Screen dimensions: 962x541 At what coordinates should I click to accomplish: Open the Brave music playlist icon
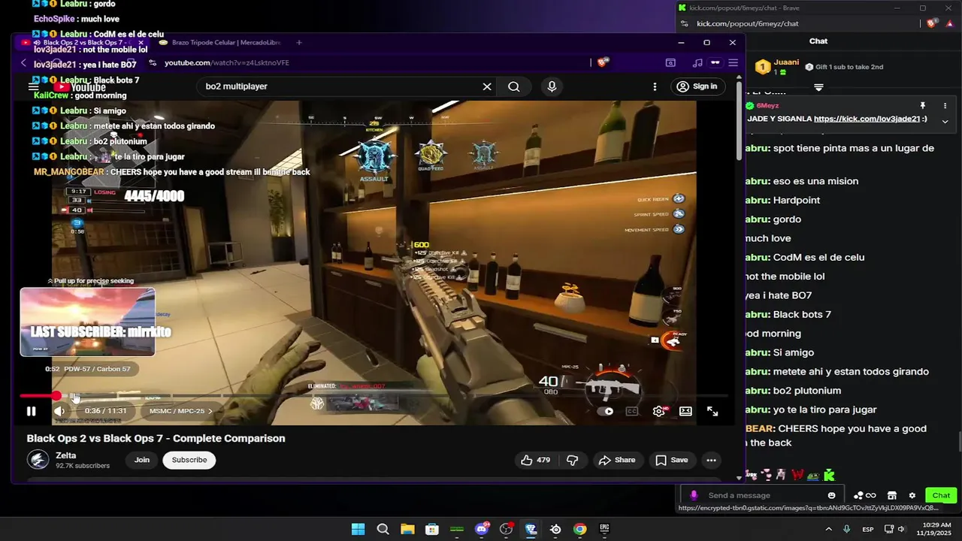tap(697, 63)
